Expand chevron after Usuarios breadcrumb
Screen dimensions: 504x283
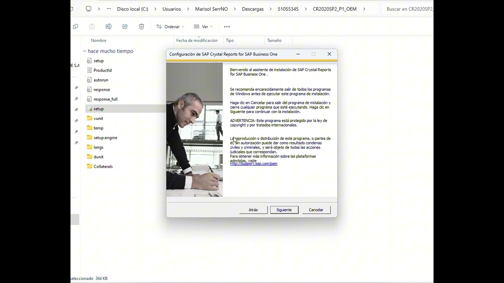click(x=188, y=9)
